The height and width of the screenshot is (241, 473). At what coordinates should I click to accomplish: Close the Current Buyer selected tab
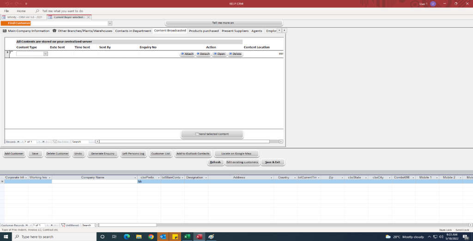tap(89, 17)
